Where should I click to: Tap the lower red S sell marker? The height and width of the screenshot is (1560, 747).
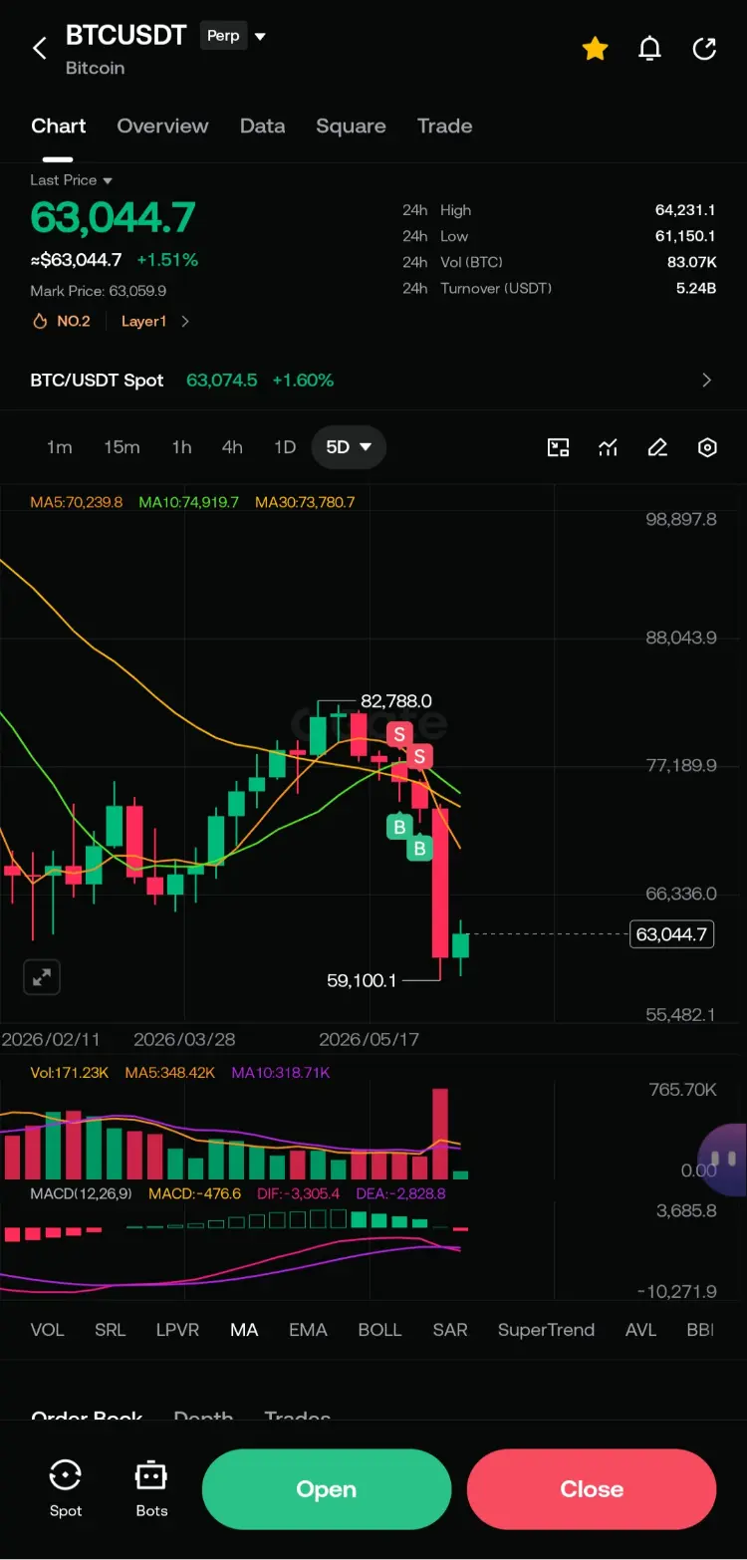point(419,756)
